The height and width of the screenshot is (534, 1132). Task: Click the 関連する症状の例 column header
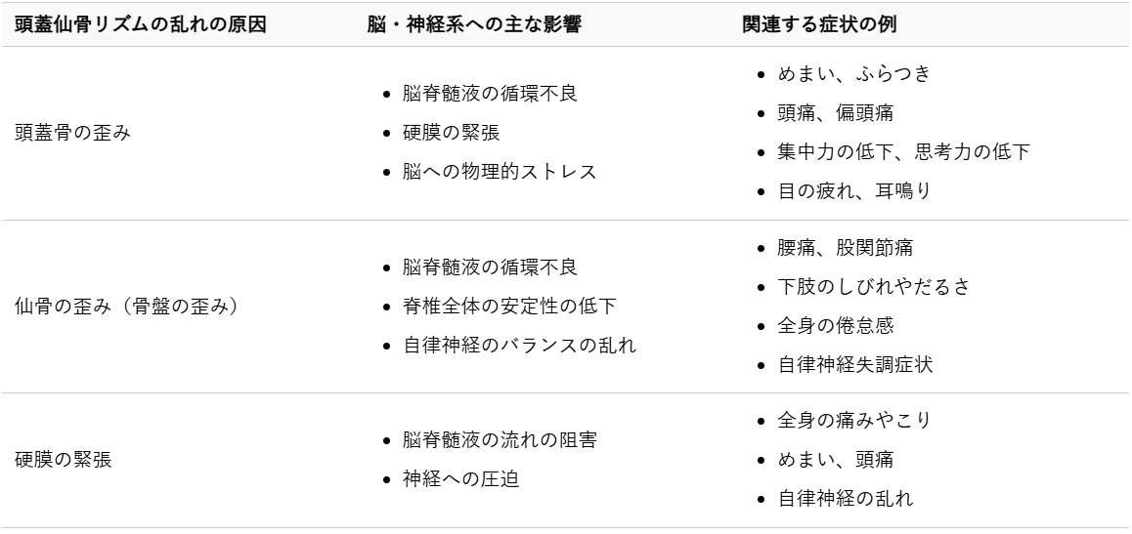coord(820,24)
